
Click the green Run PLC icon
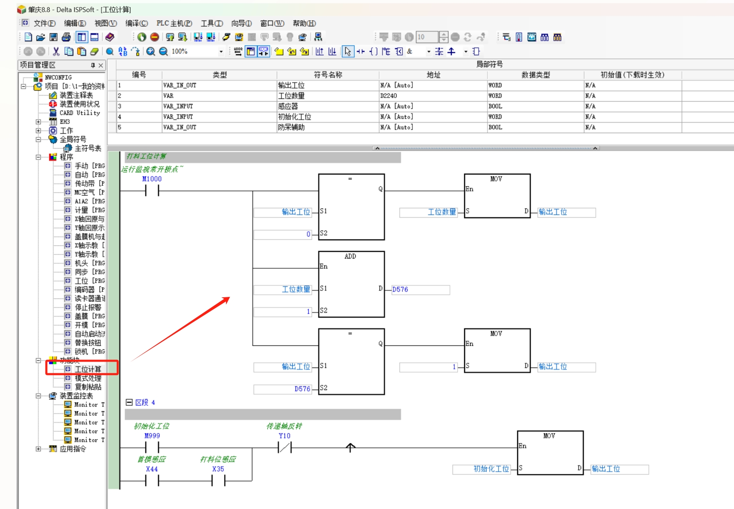(x=142, y=37)
